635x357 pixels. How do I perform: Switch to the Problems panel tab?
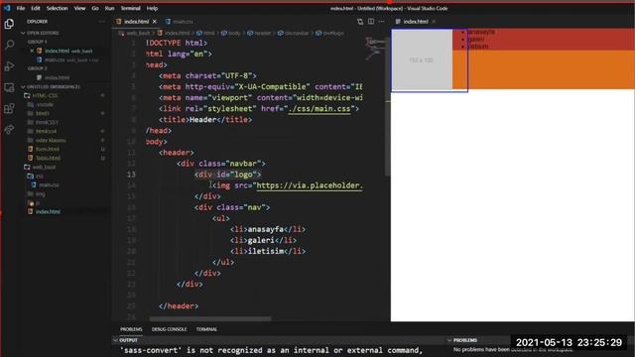coord(131,329)
